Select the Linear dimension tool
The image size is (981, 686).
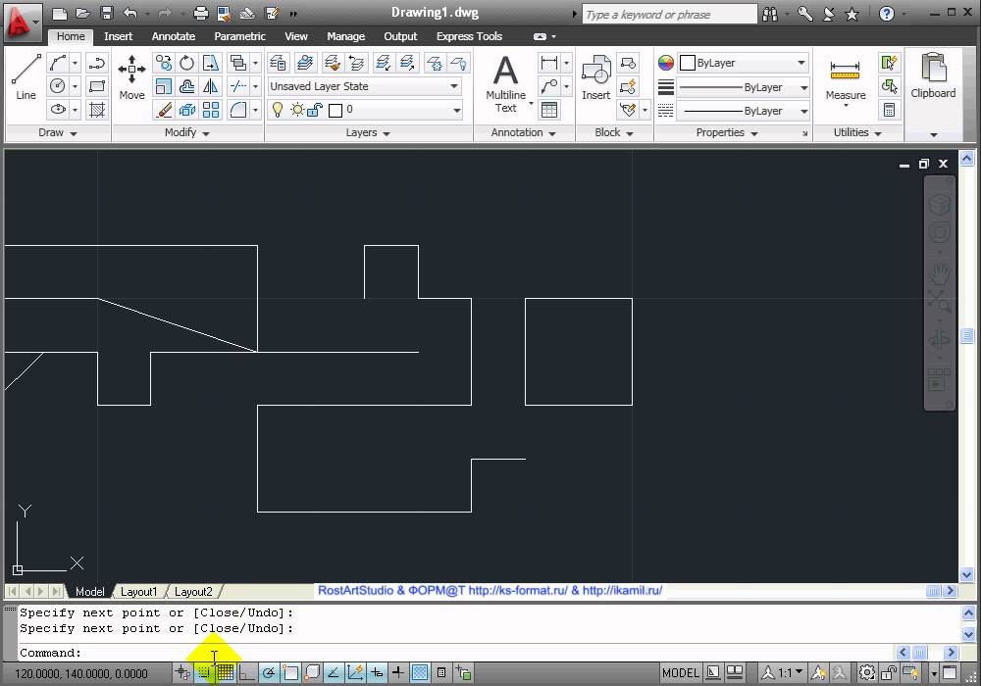pos(548,63)
